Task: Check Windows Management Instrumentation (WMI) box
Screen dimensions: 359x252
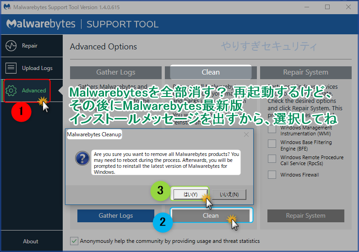Action: 272,129
